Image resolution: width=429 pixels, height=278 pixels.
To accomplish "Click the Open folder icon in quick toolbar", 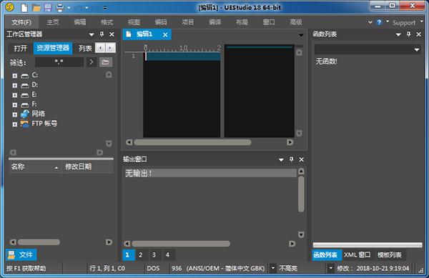I will [36, 8].
